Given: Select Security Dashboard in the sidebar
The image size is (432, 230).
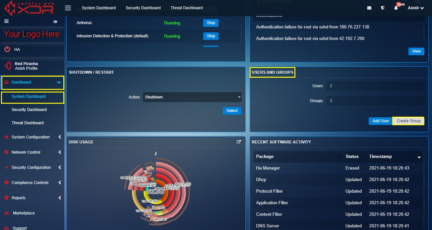Looking at the screenshot, I should point(29,110).
